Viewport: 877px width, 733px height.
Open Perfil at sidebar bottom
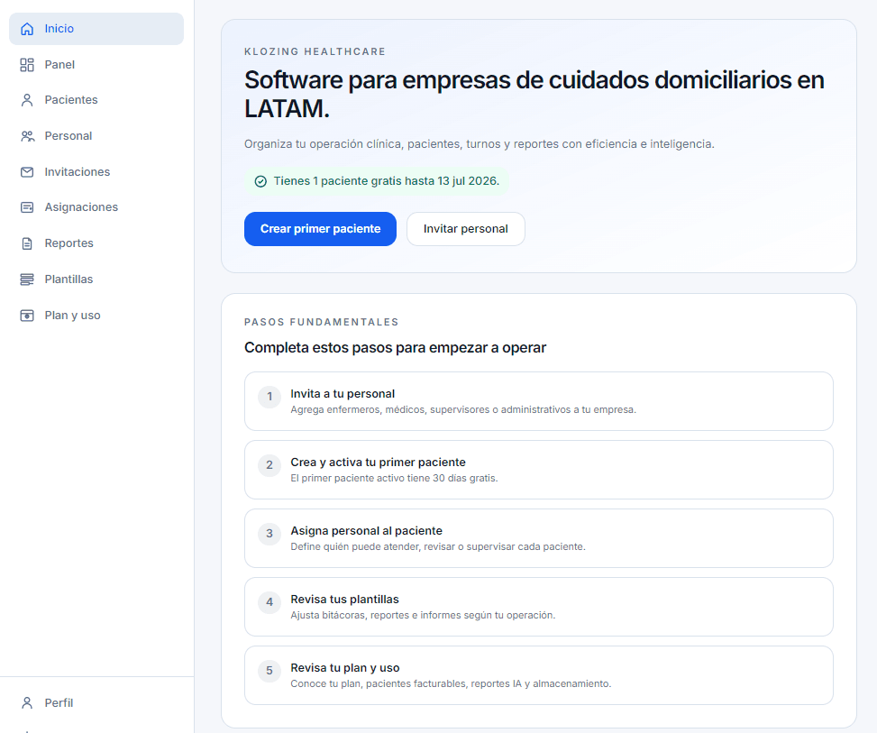point(96,702)
